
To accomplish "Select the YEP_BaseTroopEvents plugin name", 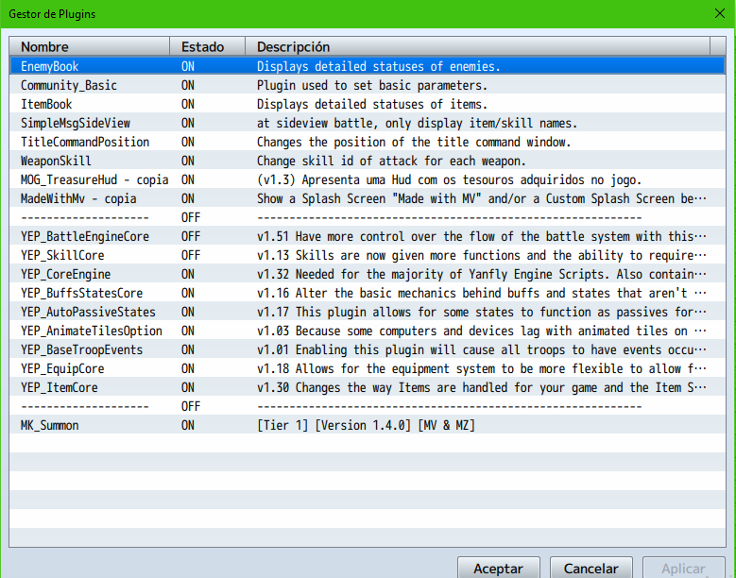I will click(x=81, y=349).
